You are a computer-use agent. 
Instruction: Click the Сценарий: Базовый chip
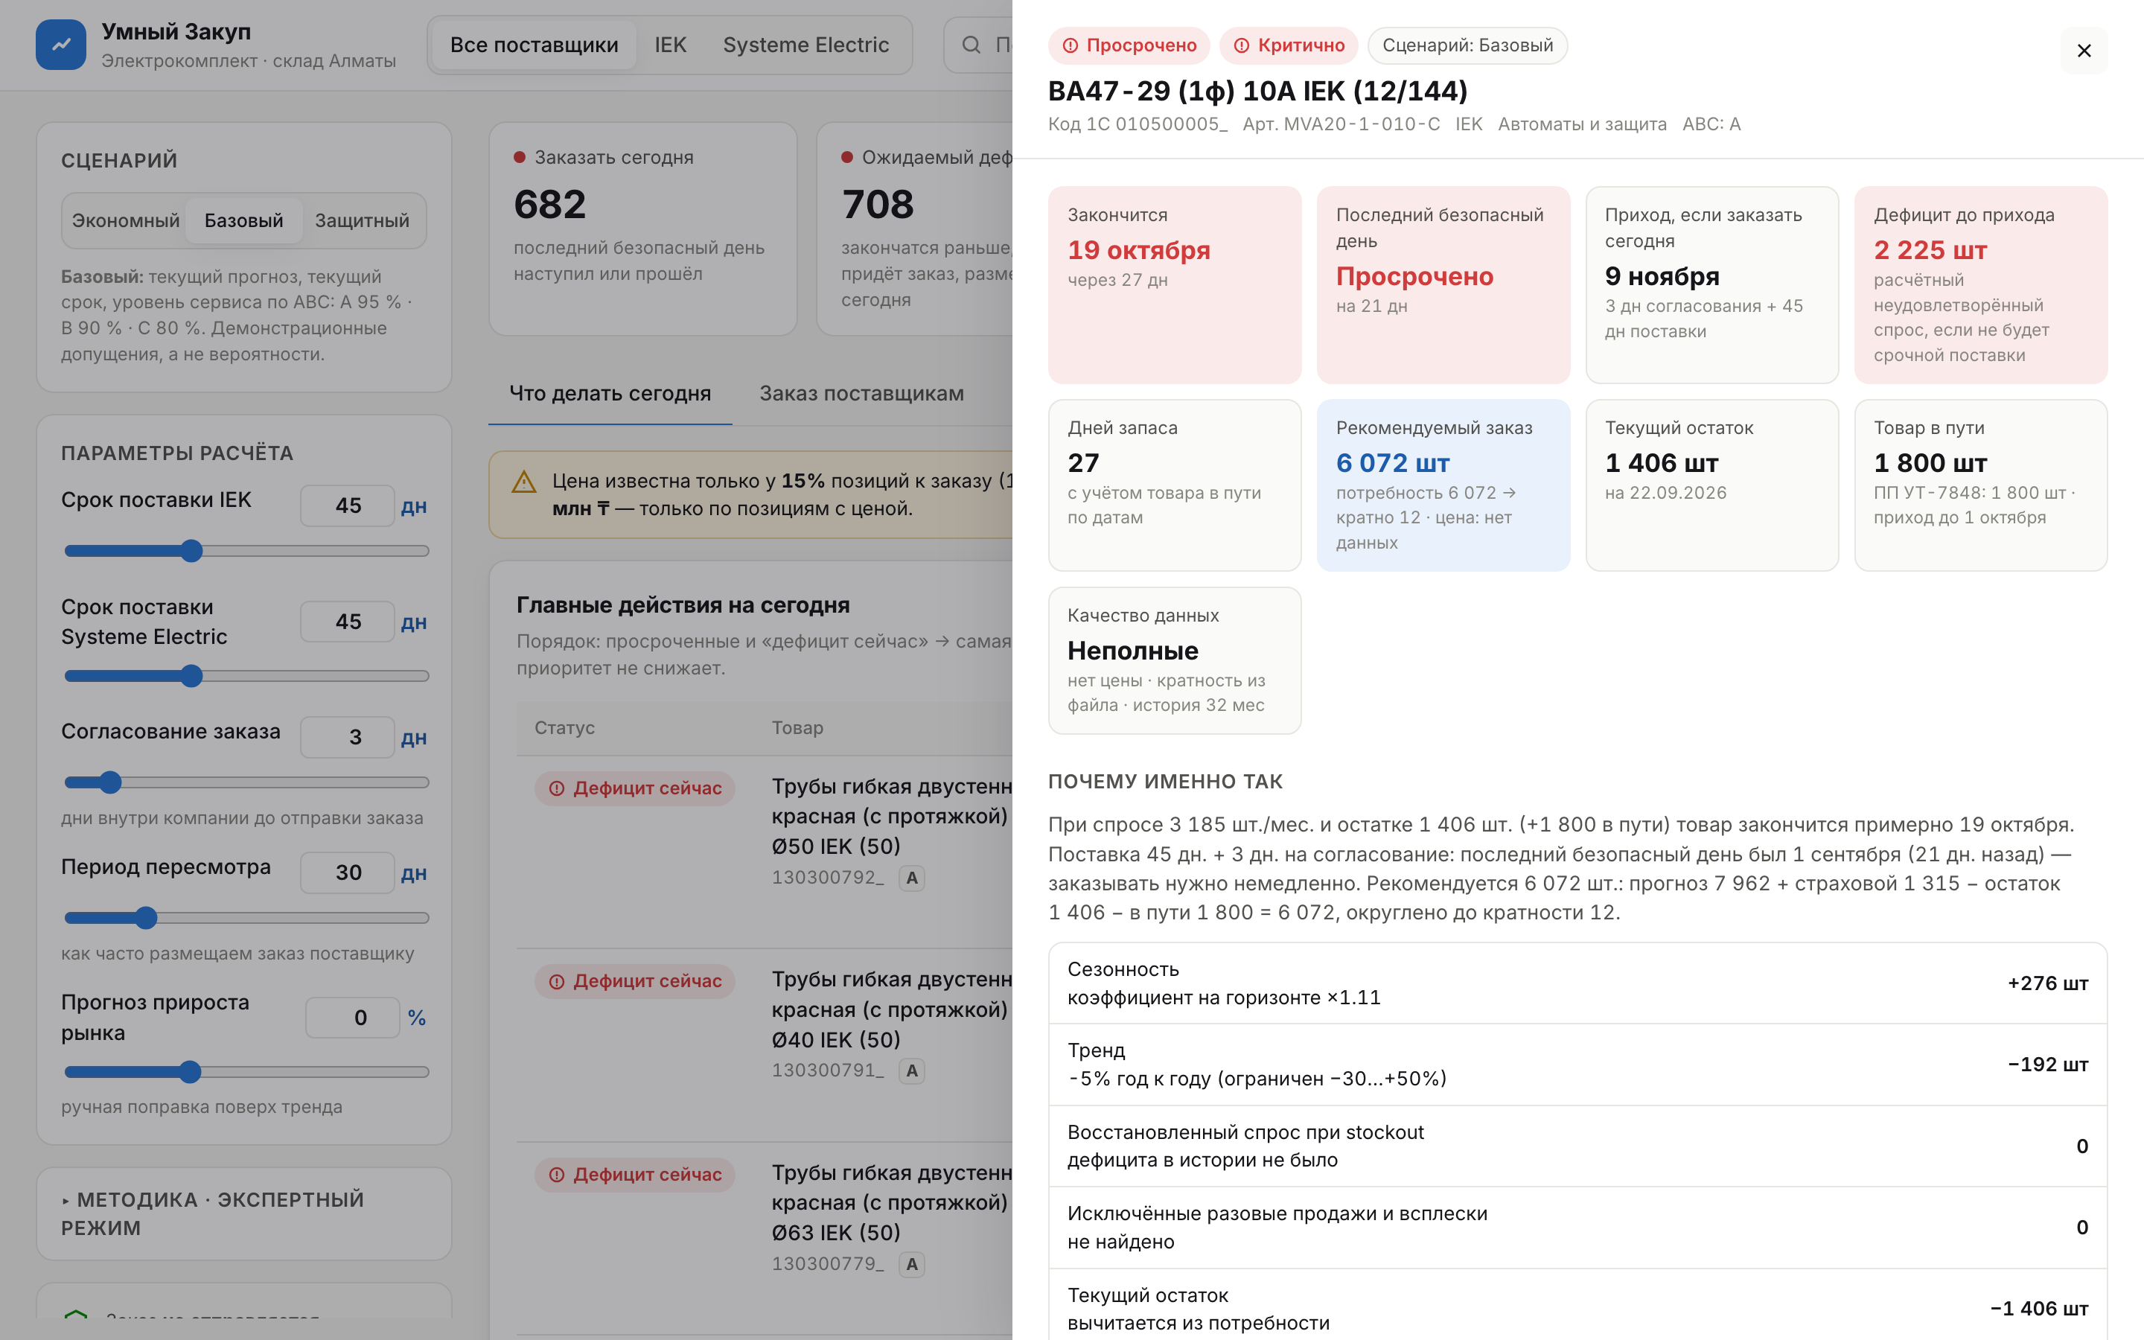(1467, 45)
